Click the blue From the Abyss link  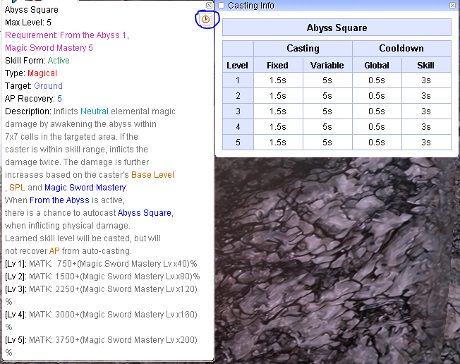pos(59,200)
